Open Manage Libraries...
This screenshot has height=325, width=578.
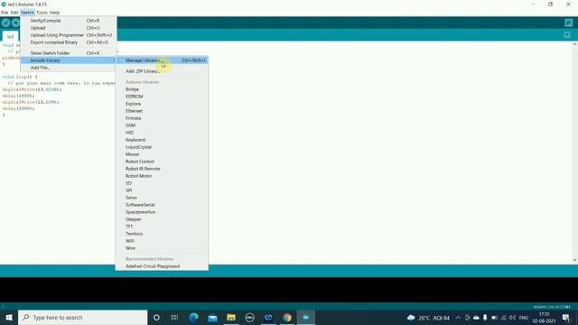tap(162, 60)
